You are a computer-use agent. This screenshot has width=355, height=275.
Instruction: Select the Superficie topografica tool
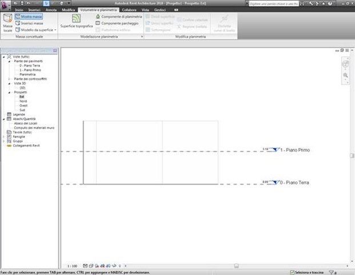(76, 21)
